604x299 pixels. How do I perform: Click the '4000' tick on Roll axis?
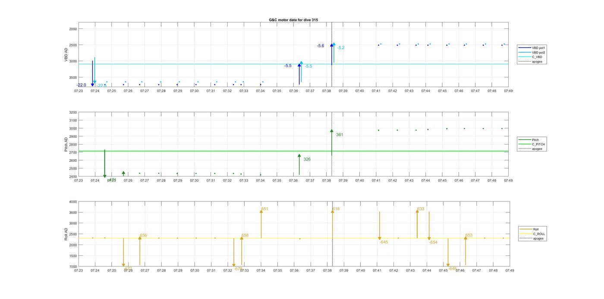click(x=72, y=202)
